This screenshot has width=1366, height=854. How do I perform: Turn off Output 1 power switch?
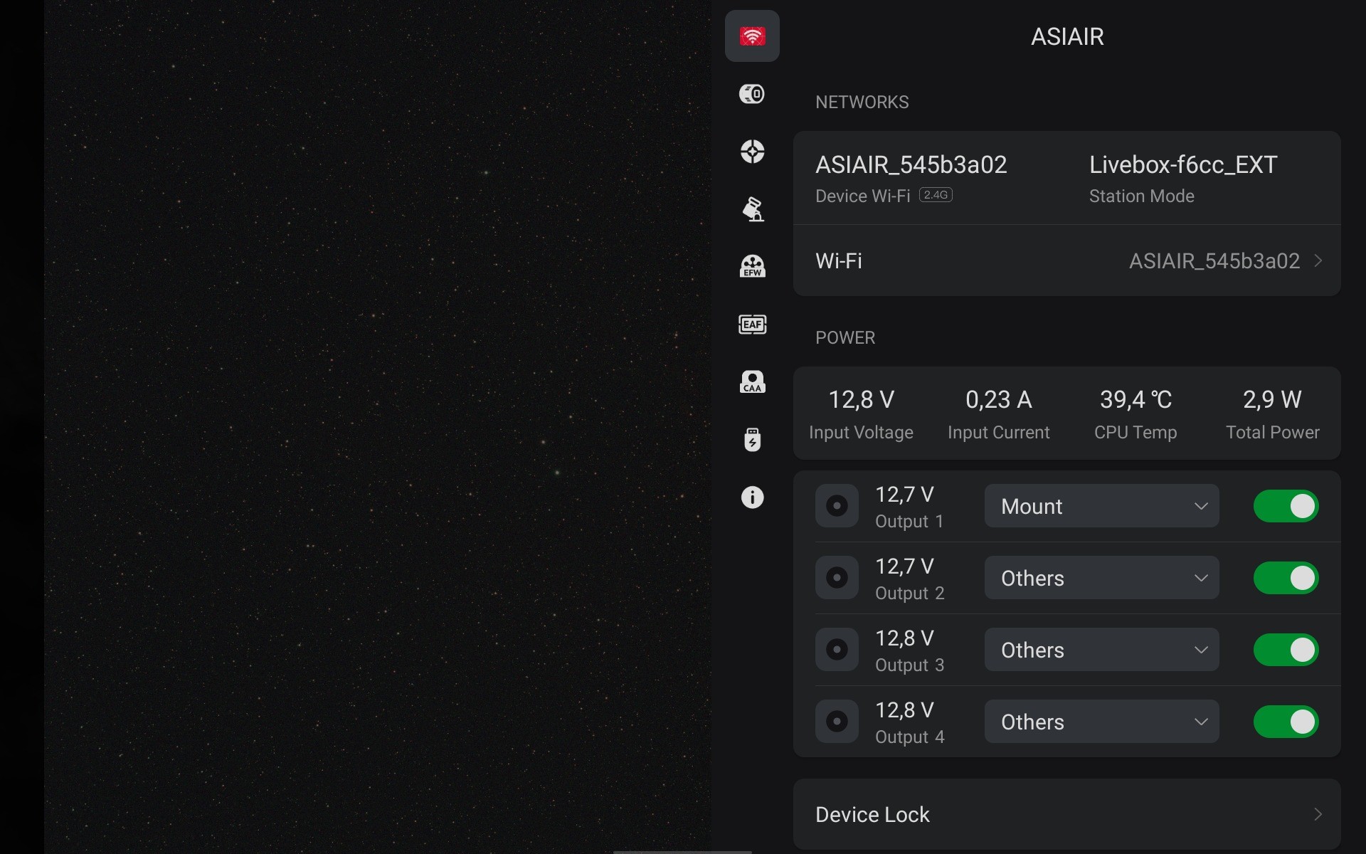point(1286,506)
